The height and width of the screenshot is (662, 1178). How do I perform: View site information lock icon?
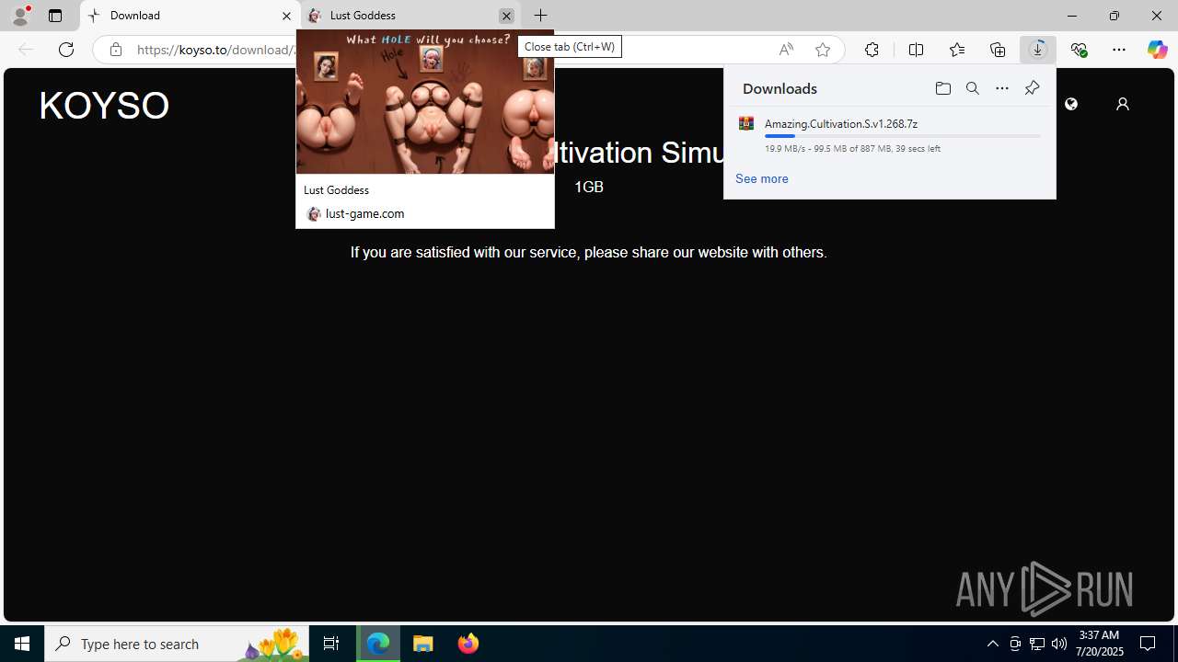pyautogui.click(x=115, y=50)
